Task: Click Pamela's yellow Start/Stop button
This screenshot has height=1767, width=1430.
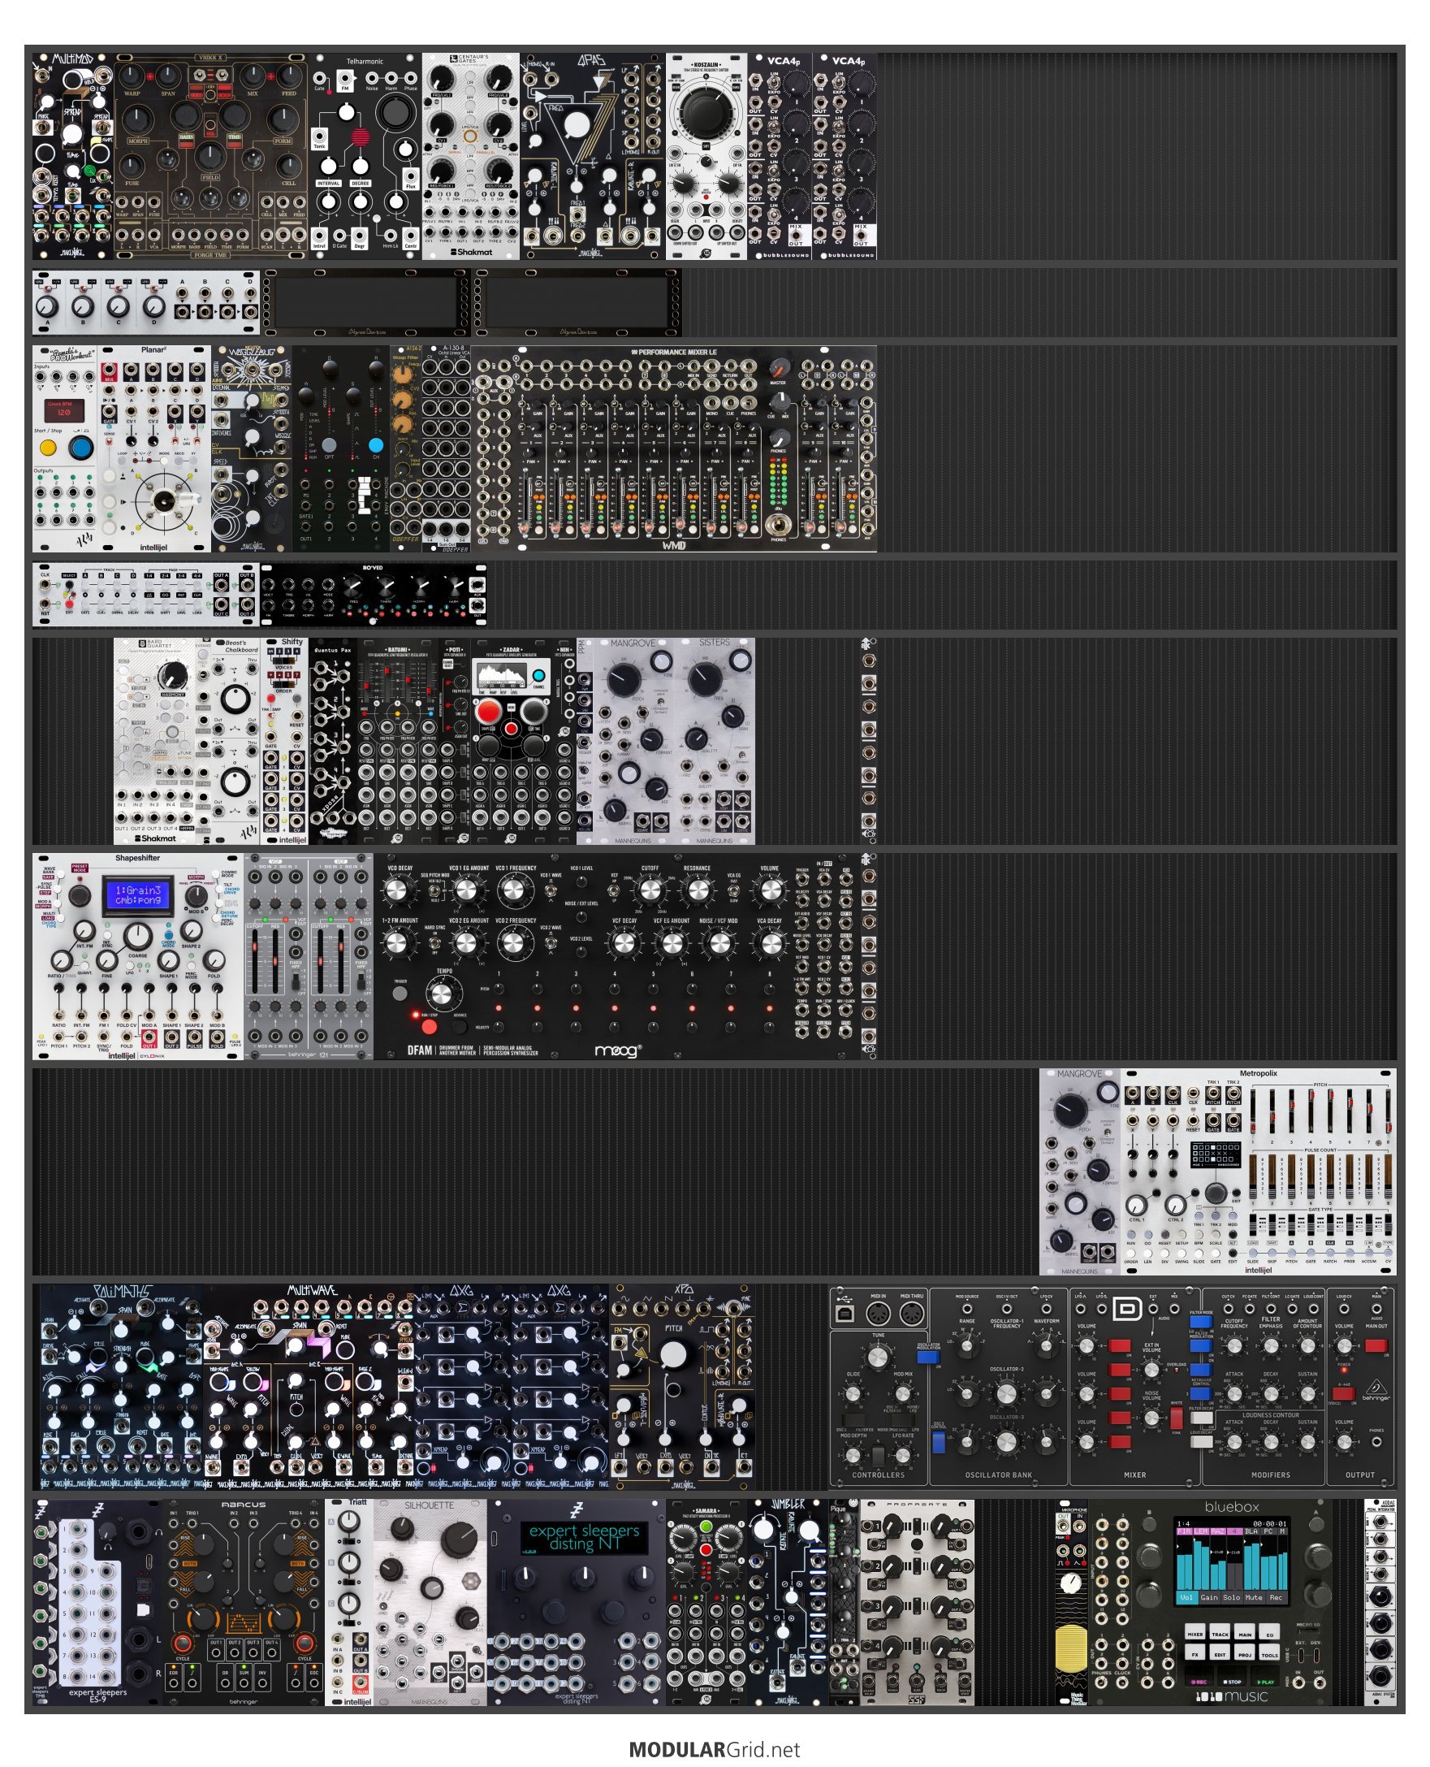Action: pyautogui.click(x=49, y=448)
